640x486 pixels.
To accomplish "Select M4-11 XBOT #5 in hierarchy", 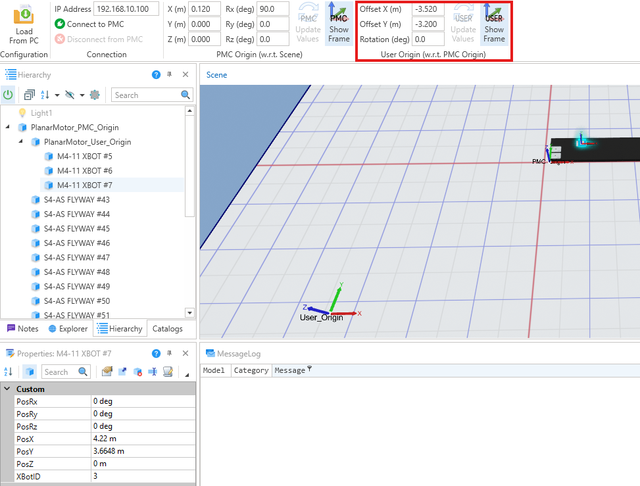I will (84, 156).
